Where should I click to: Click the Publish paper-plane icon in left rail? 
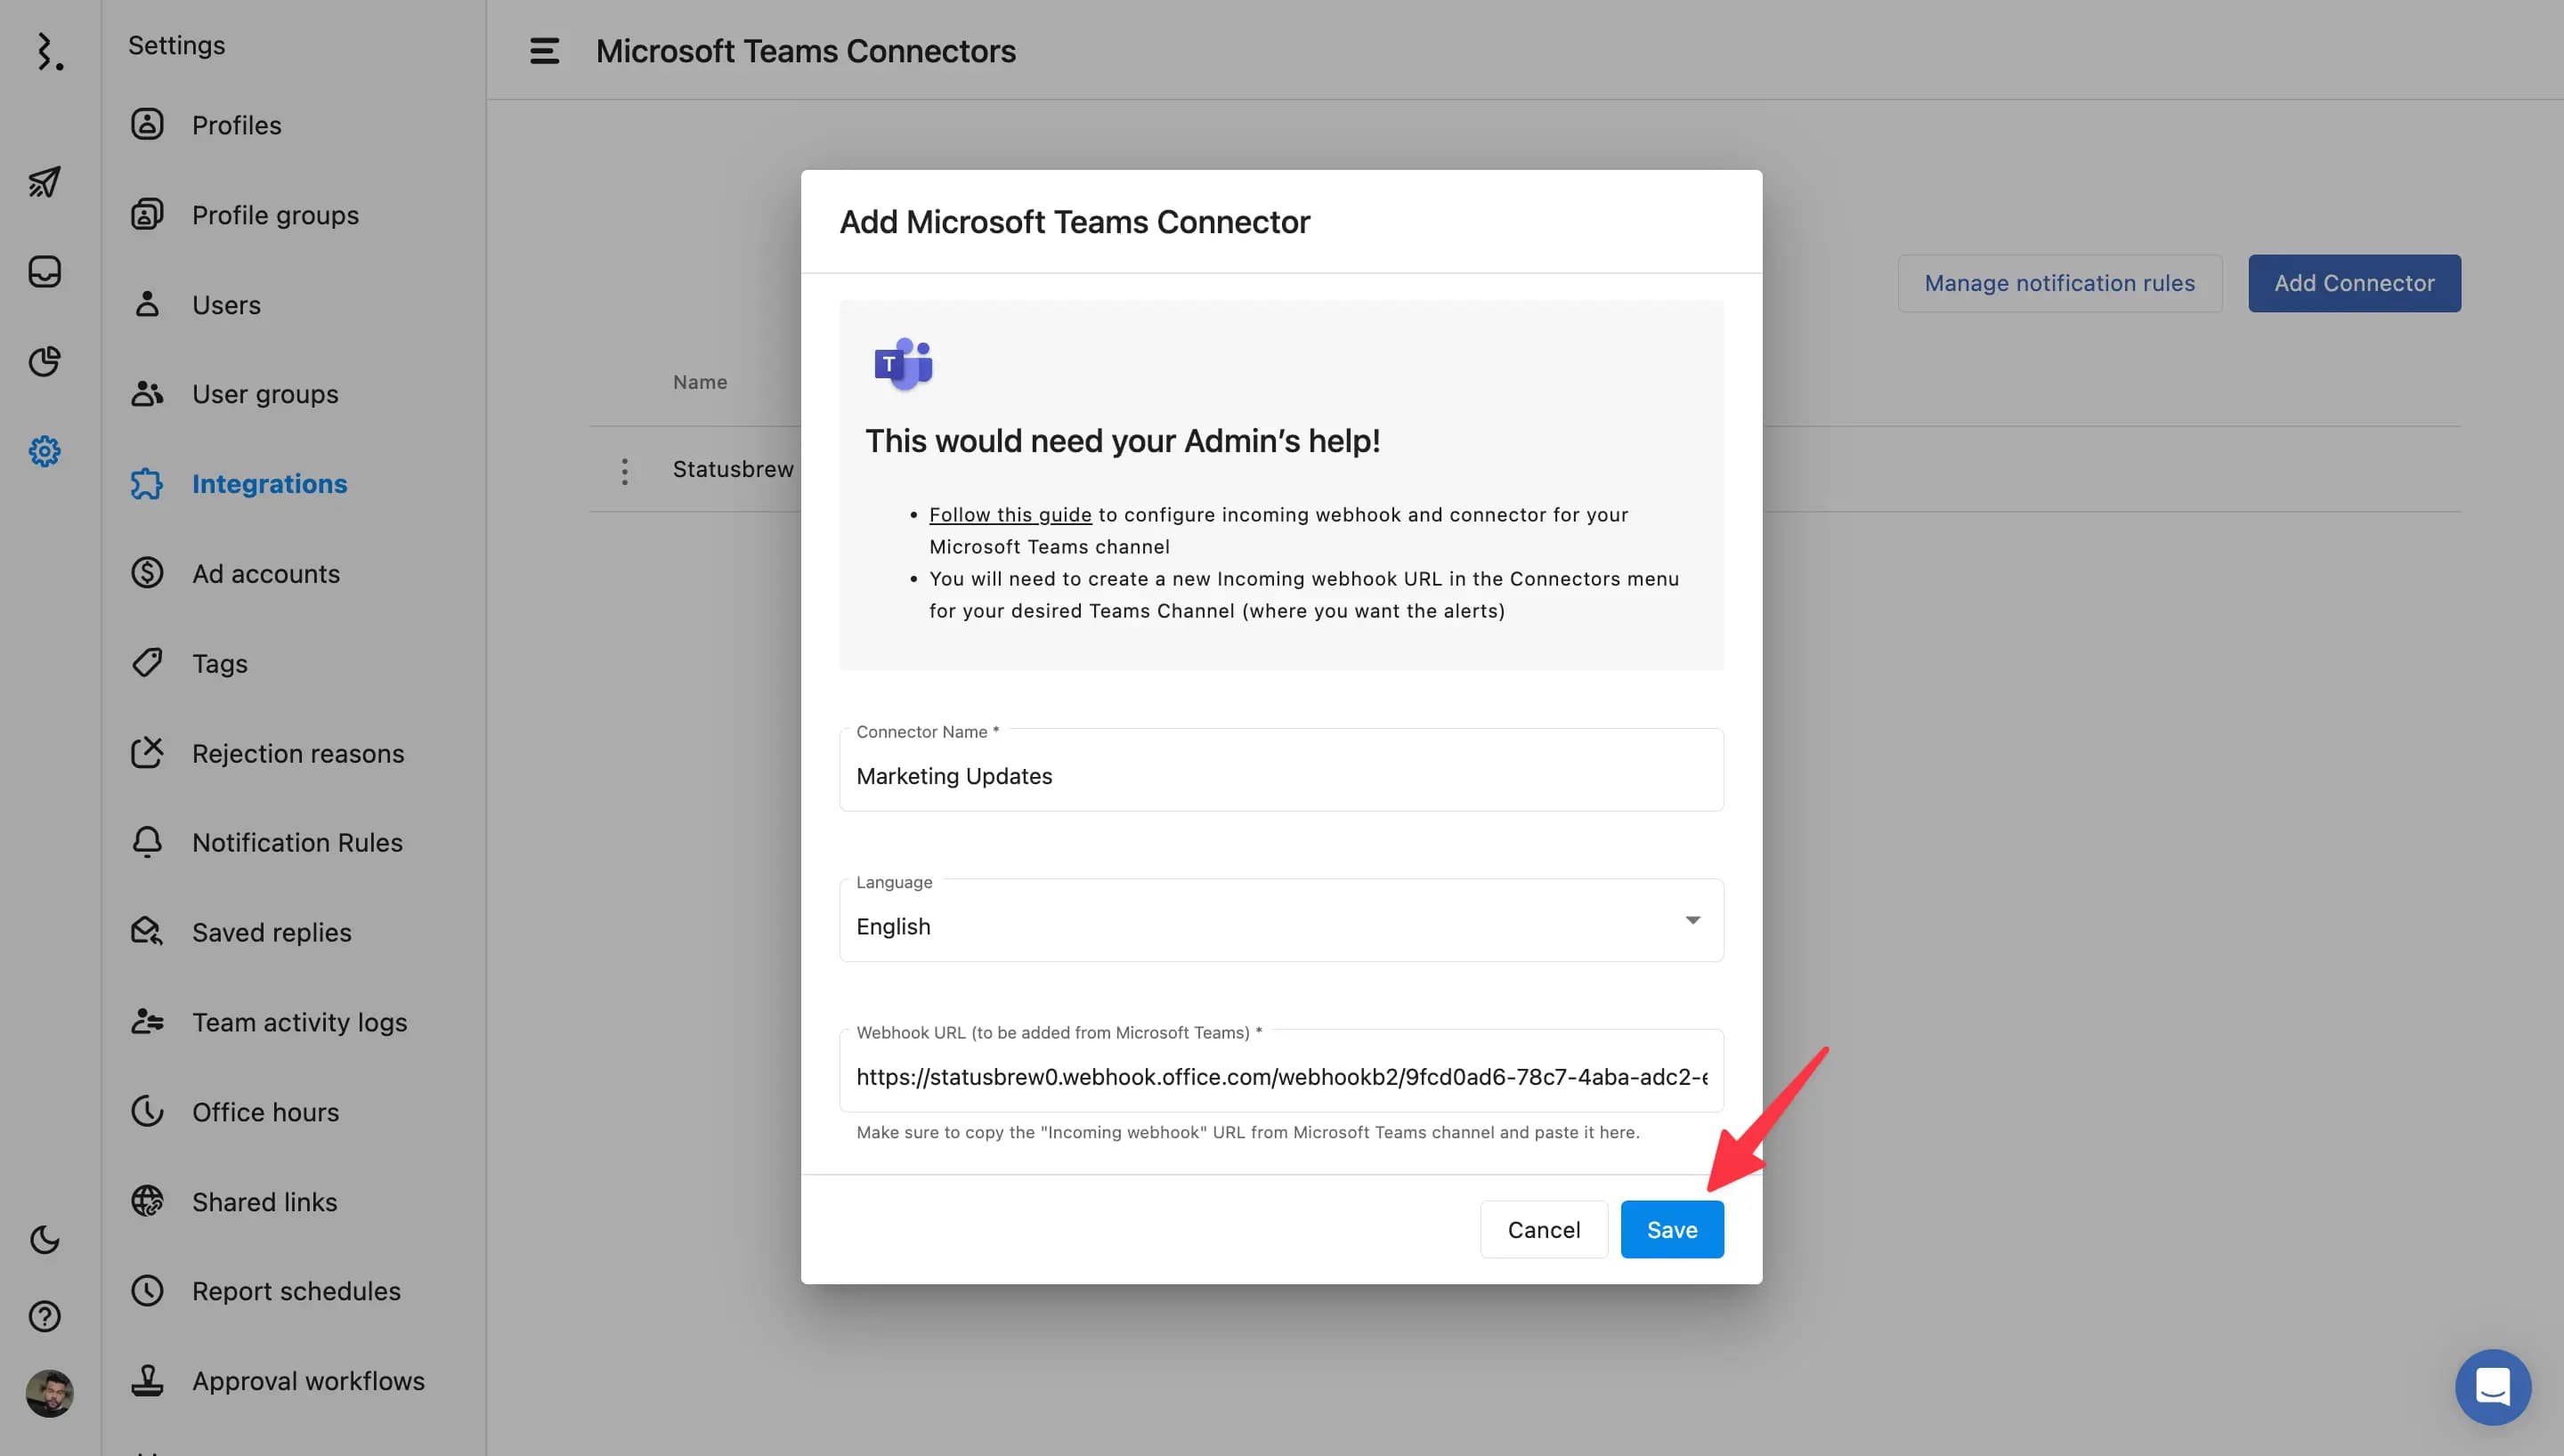pos(44,182)
